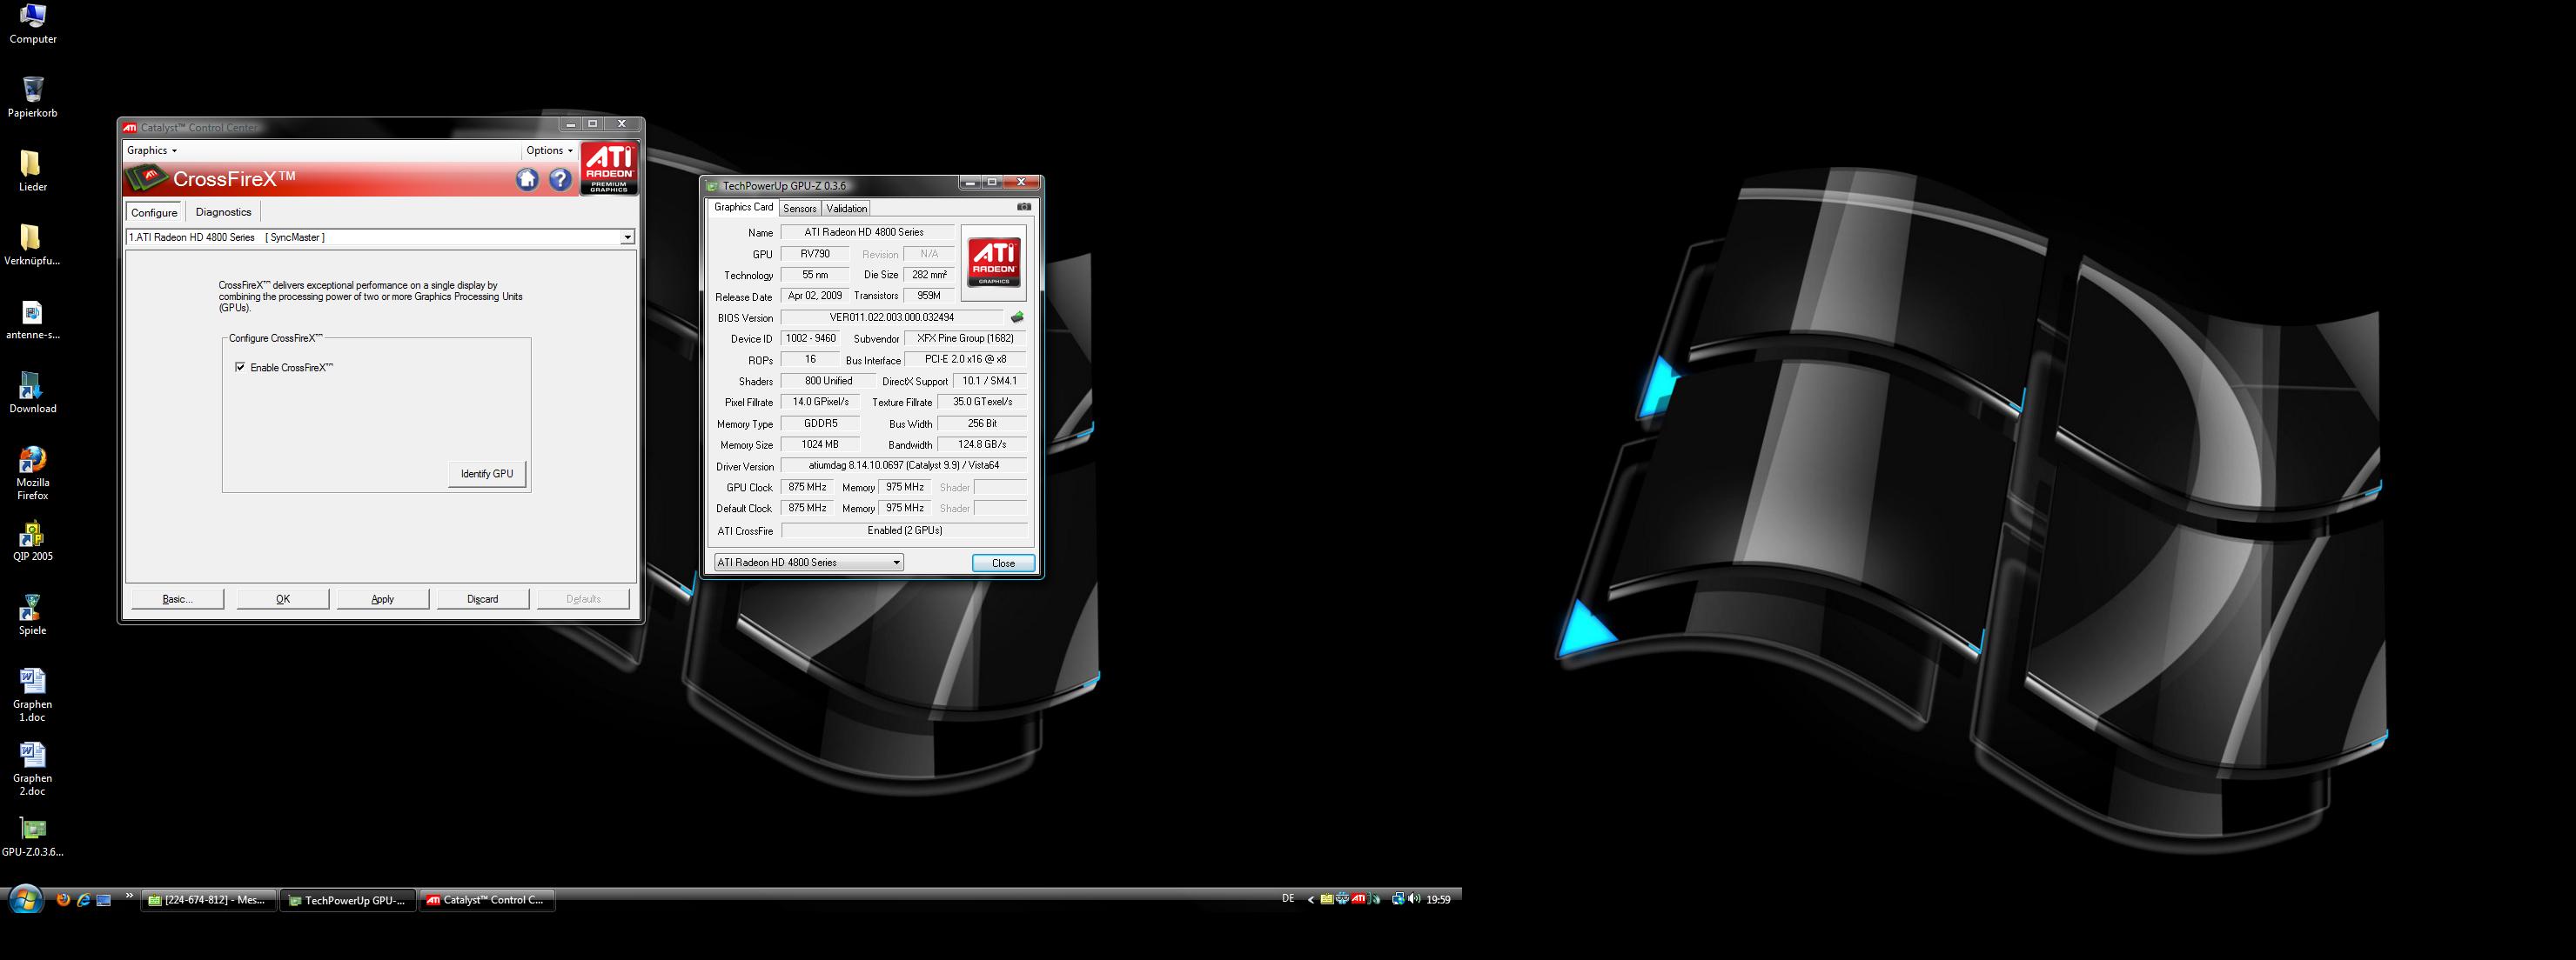The width and height of the screenshot is (2576, 960).
Task: Open the GPU-Z.0.3.6 desktop file icon
Action: click(x=32, y=830)
